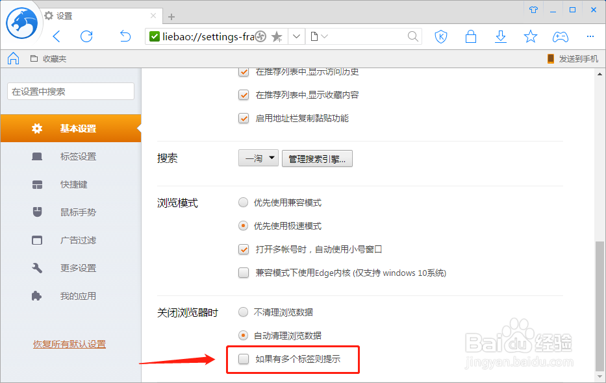
Task: Open a new tab with plus button
Action: pyautogui.click(x=171, y=17)
